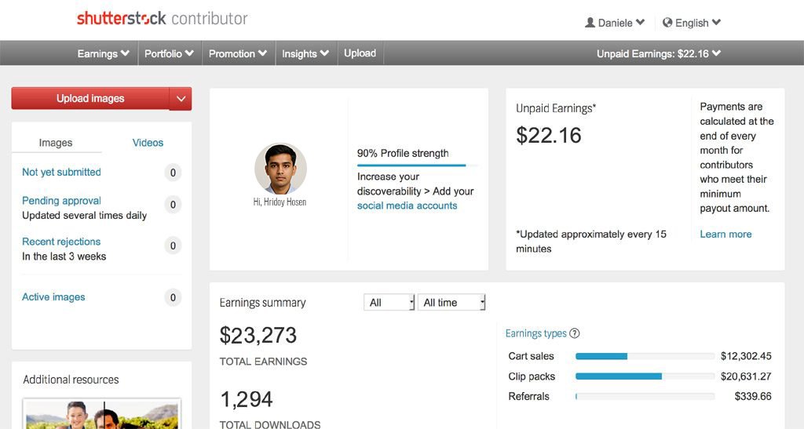Viewport: 804px width, 429px height.
Task: Click the Shutterstock contributor logo
Action: 162,18
